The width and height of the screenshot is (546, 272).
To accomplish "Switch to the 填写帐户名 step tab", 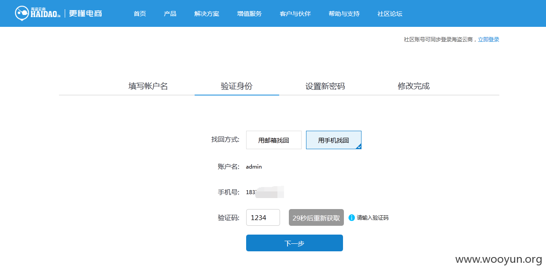I will (148, 86).
